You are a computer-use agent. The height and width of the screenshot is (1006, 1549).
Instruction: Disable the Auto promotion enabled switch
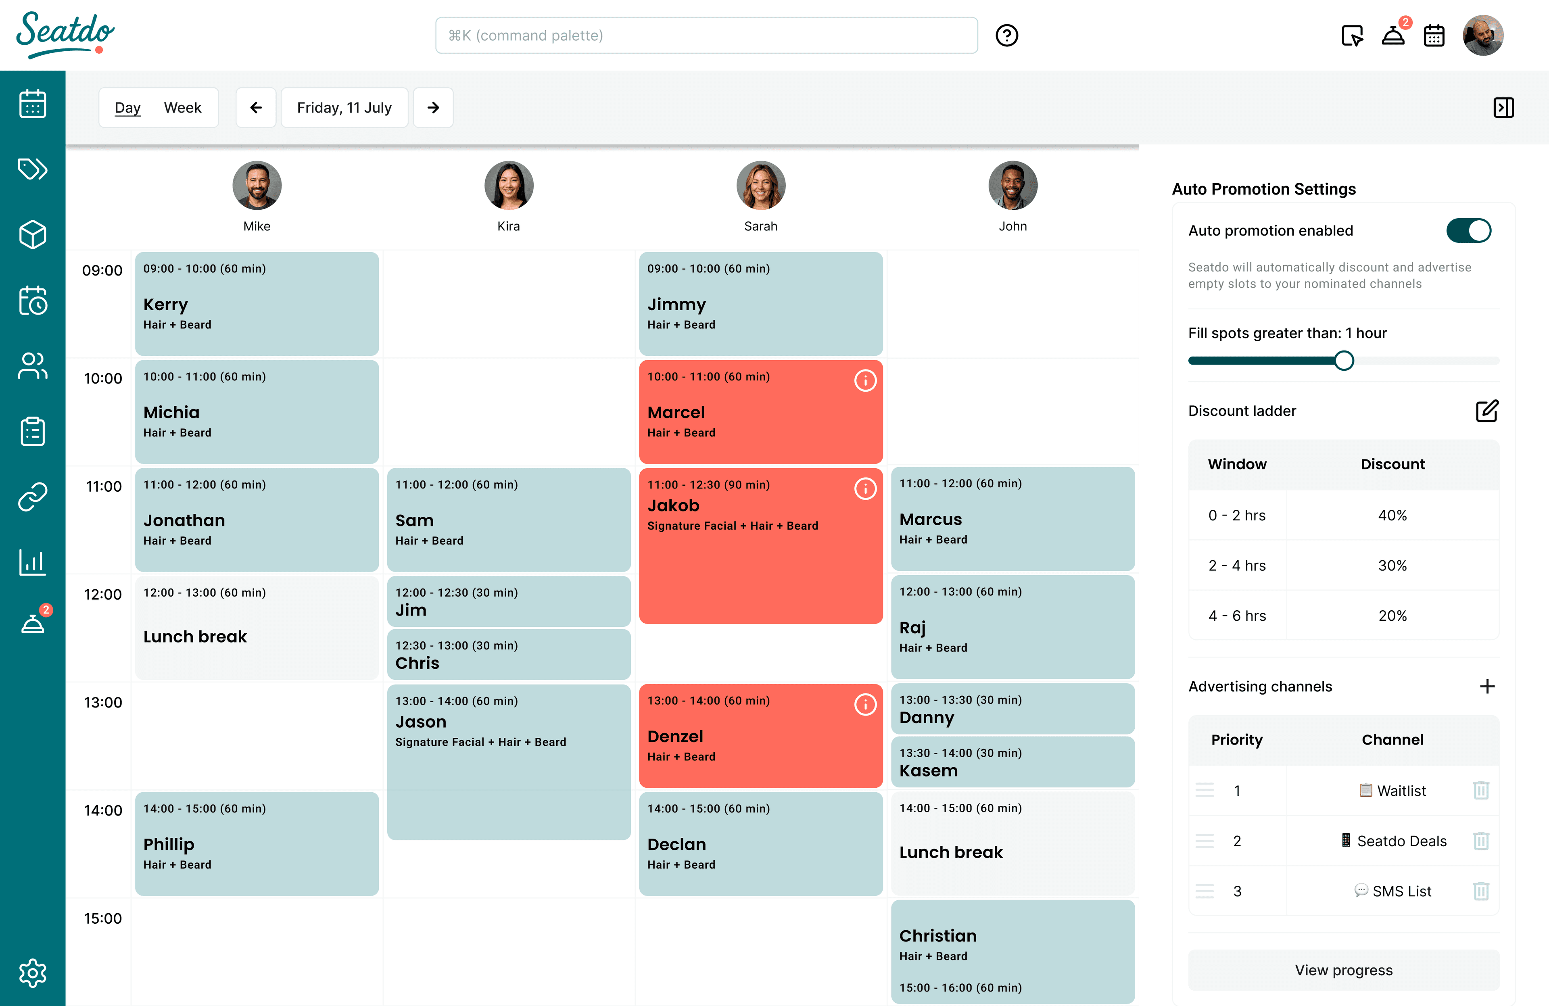pyautogui.click(x=1468, y=230)
